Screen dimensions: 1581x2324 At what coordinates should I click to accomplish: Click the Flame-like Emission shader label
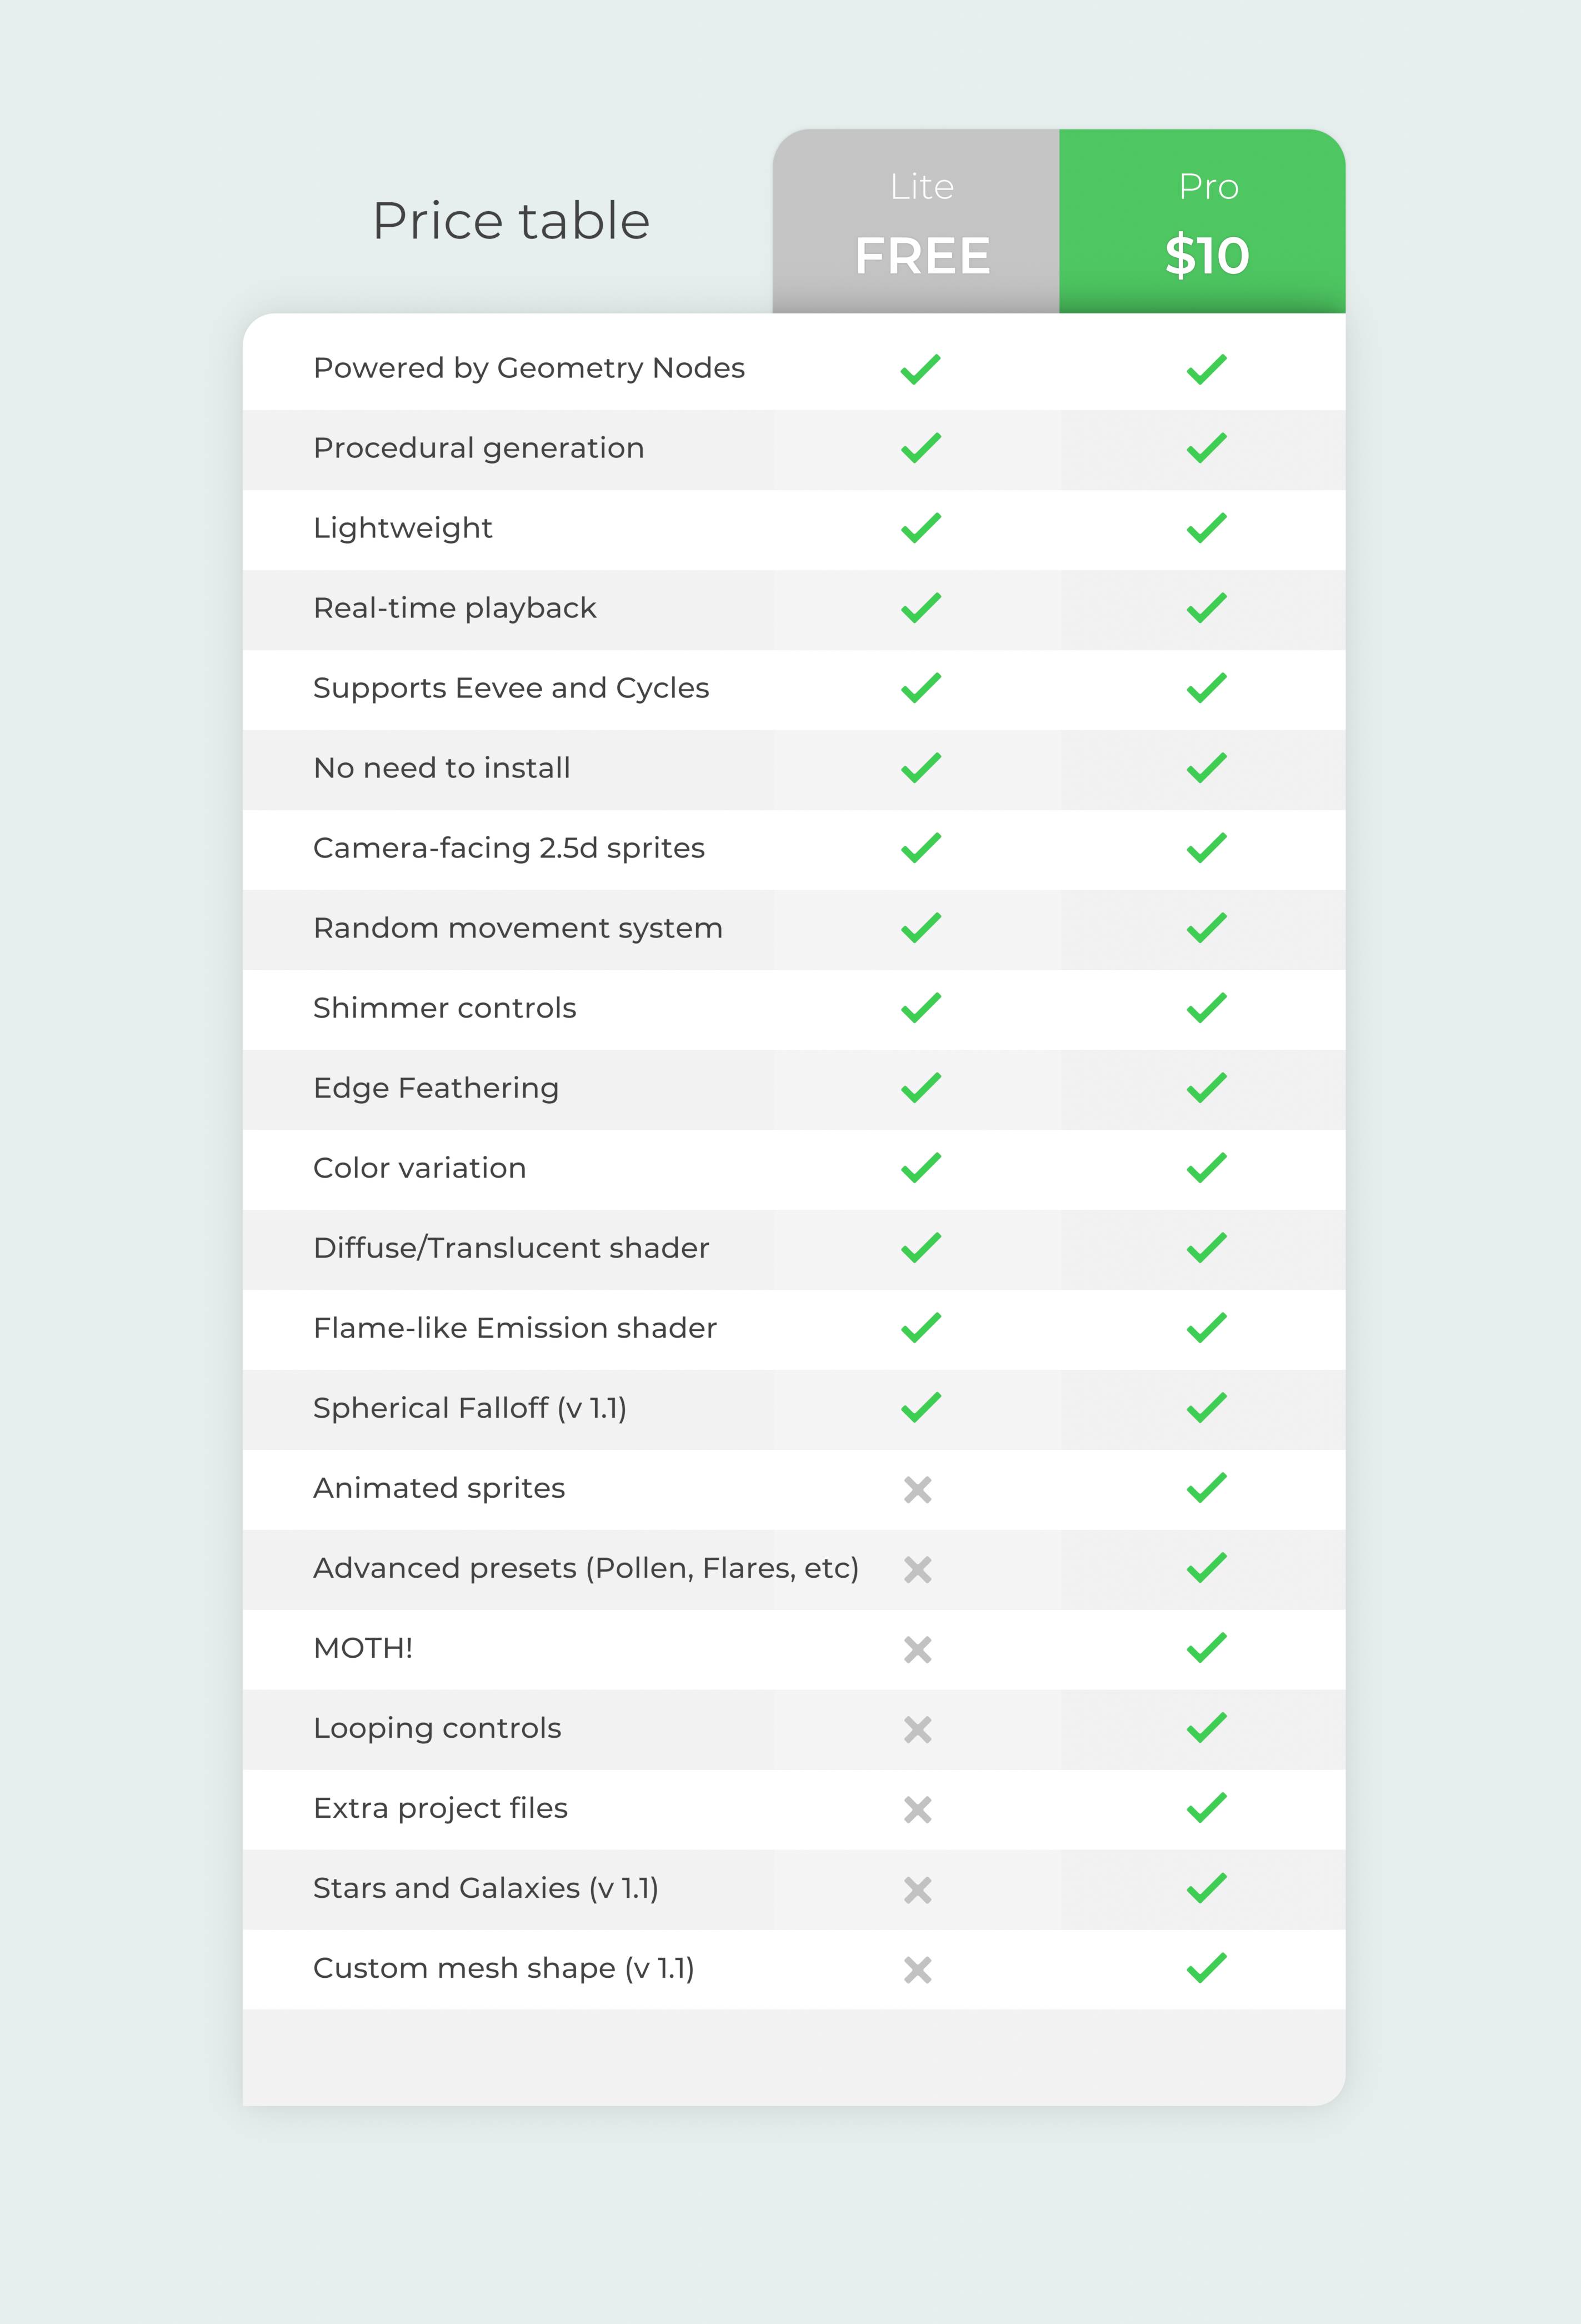[514, 1328]
